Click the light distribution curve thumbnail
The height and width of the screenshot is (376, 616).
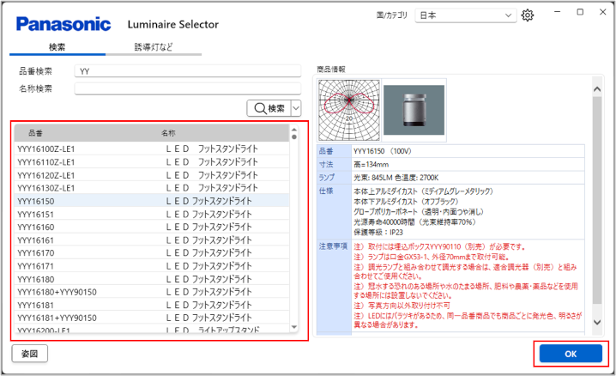point(347,109)
